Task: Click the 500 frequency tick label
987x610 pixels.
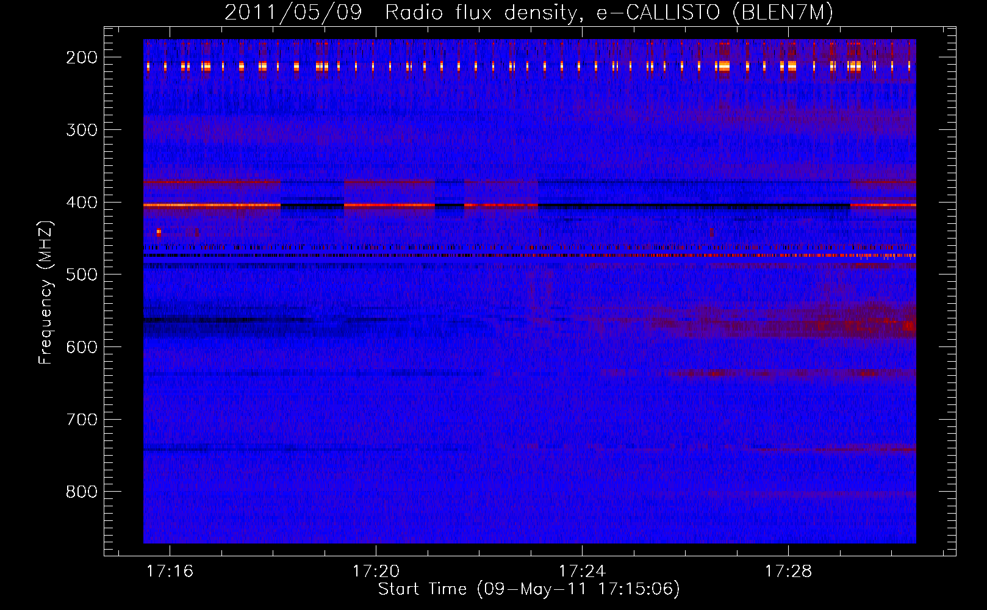Action: (x=82, y=274)
